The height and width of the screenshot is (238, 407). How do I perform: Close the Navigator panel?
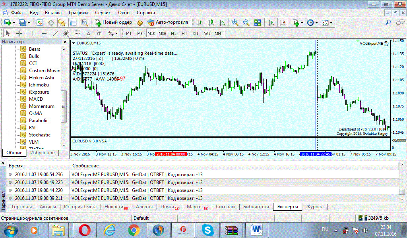tap(65, 42)
